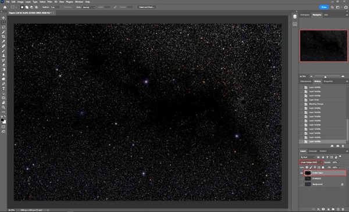Open the workspace switcher icon
Image resolution: width=349 pixels, height=212 pixels.
tap(337, 7)
